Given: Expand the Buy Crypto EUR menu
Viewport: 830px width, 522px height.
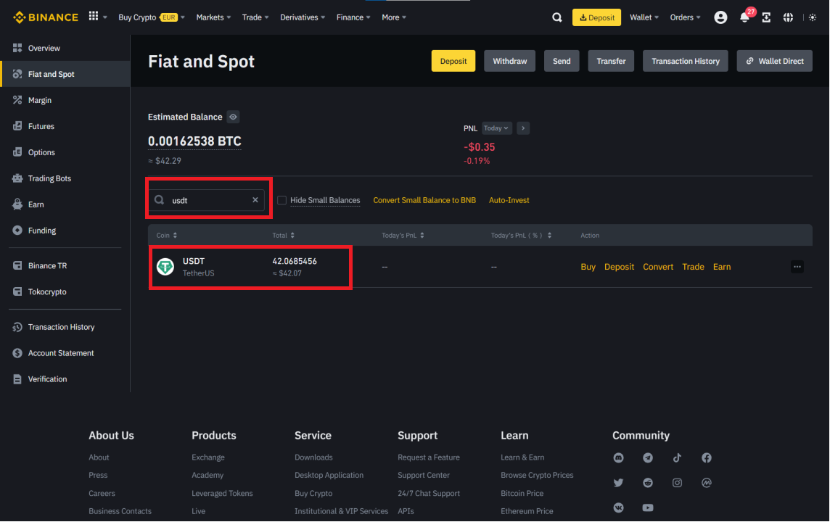Looking at the screenshot, I should coord(152,17).
